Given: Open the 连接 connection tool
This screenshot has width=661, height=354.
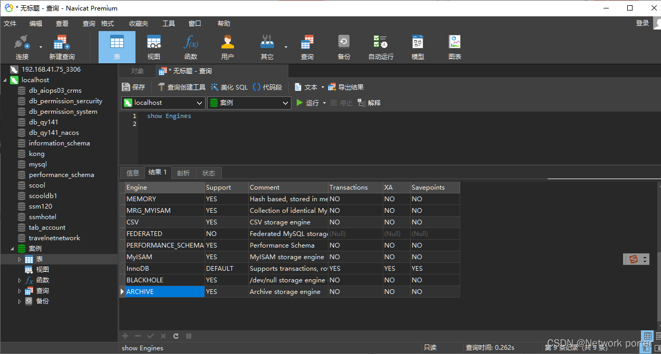Looking at the screenshot, I should click(x=22, y=47).
